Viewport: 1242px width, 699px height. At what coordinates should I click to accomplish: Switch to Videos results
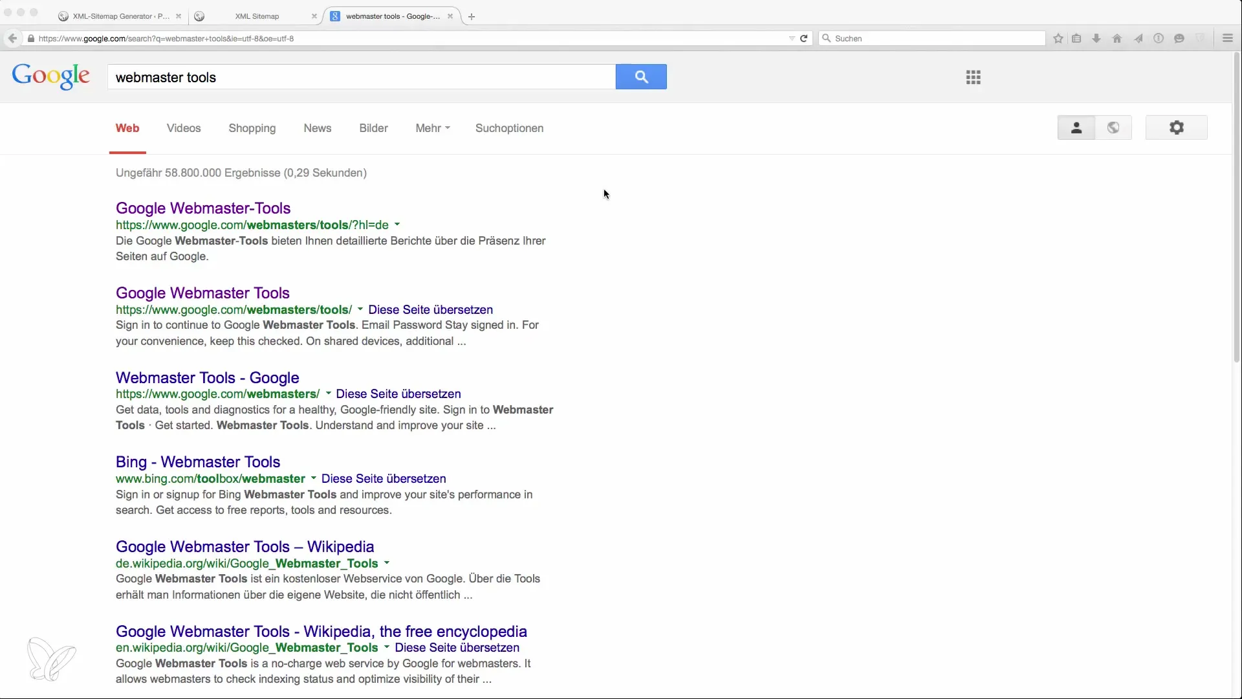point(184,128)
